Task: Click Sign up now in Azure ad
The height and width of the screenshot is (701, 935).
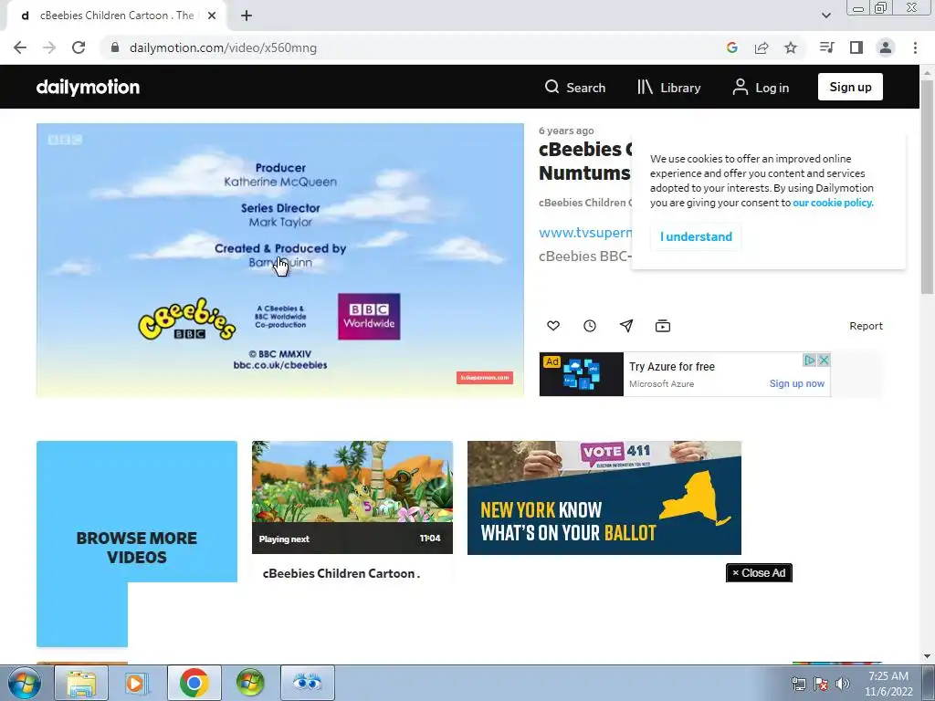Action: coord(796,383)
